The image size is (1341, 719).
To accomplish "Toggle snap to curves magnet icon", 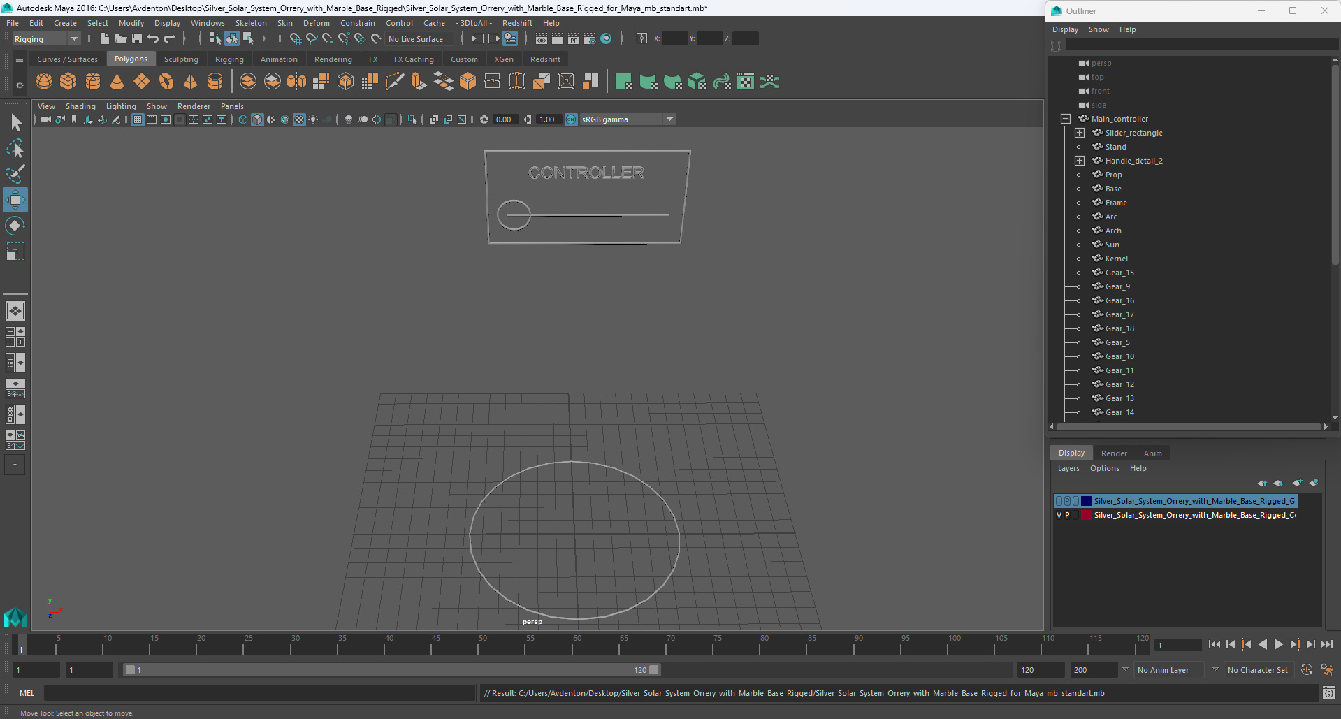I will (312, 39).
